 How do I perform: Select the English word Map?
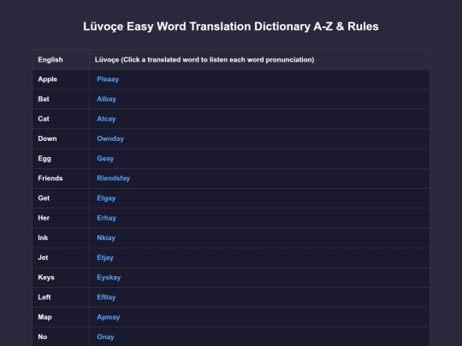44,317
